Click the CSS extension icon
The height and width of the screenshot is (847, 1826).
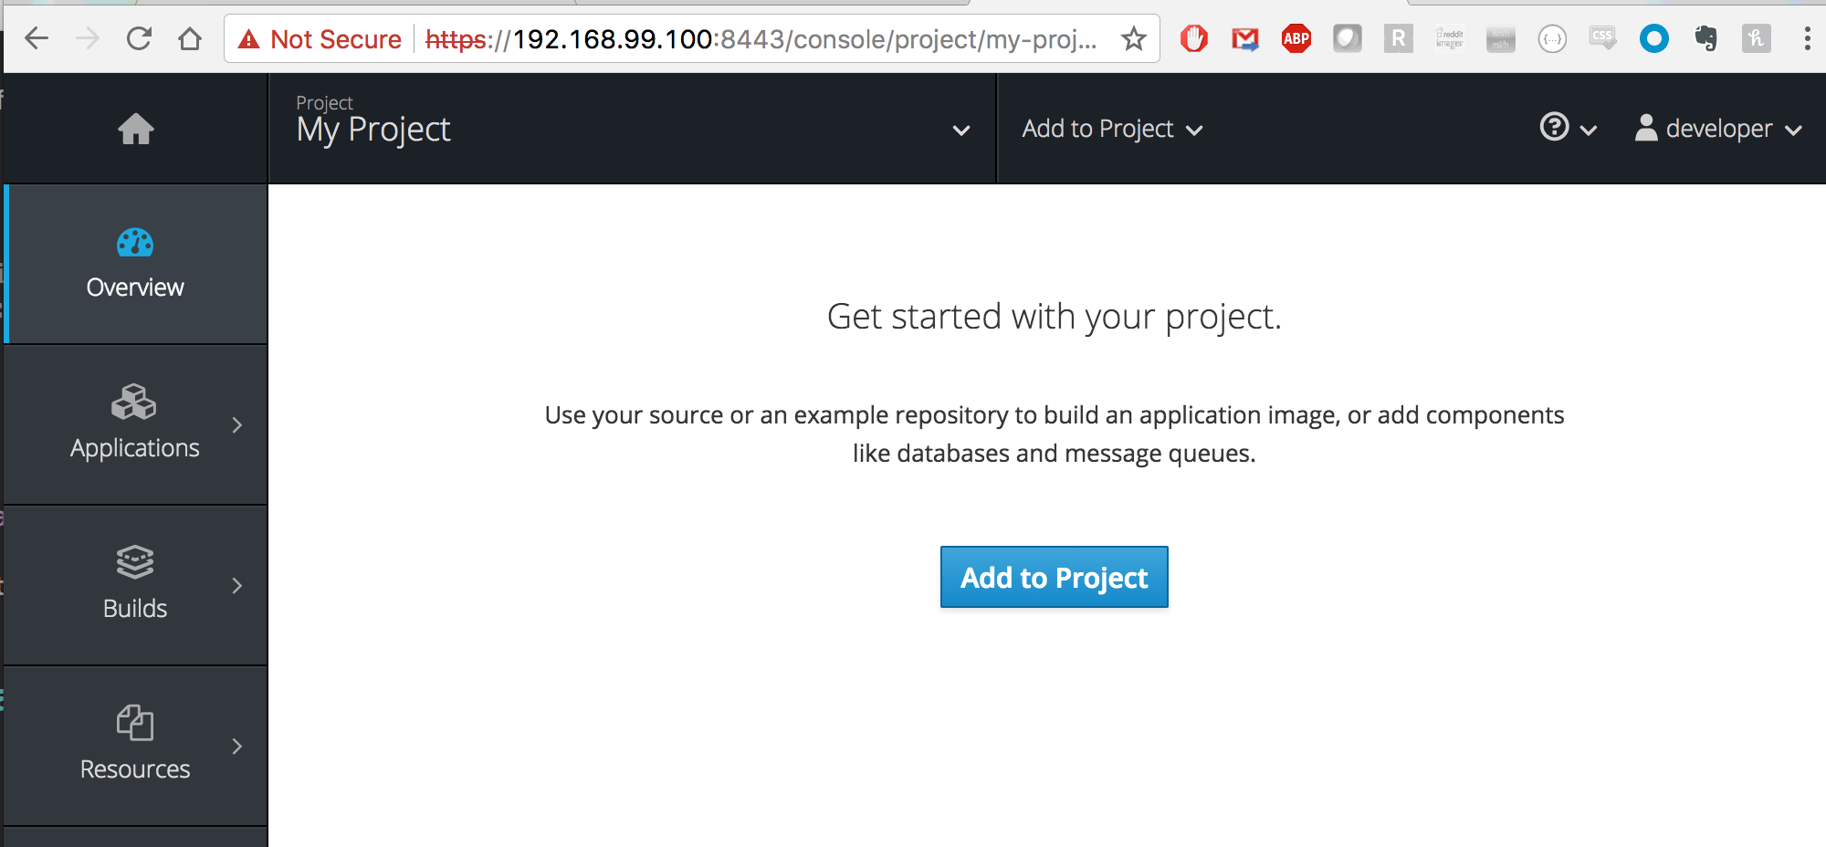(1603, 38)
